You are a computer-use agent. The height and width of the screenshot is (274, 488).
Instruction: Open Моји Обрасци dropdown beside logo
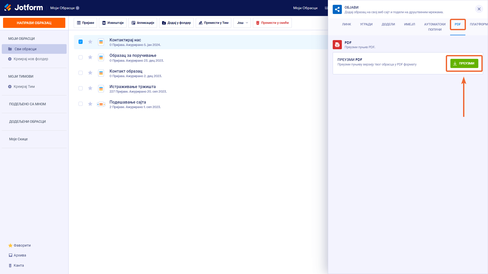pos(65,8)
